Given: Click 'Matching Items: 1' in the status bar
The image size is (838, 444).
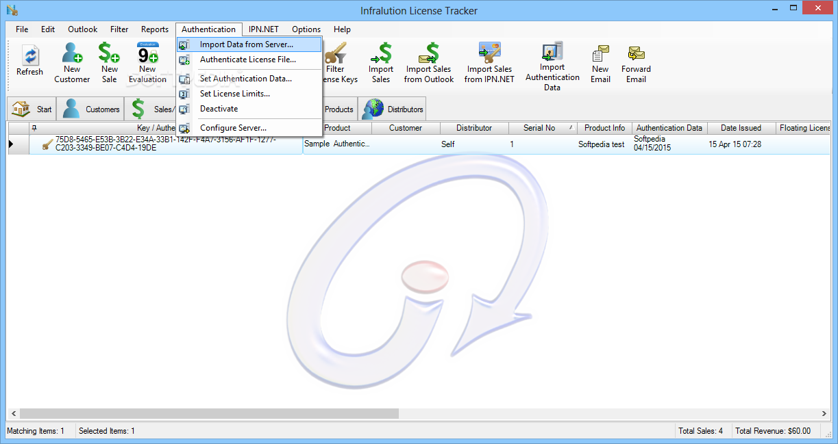Looking at the screenshot, I should click(x=36, y=431).
